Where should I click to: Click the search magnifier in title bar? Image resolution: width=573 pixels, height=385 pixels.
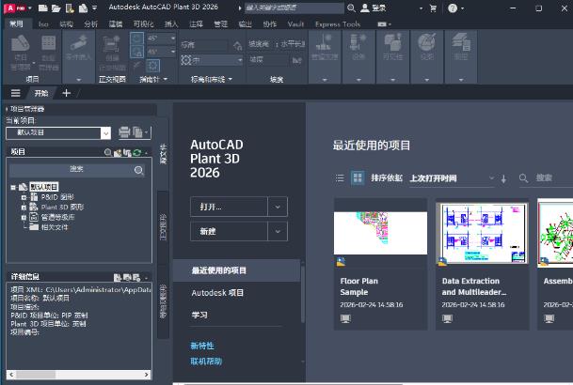click(x=351, y=8)
